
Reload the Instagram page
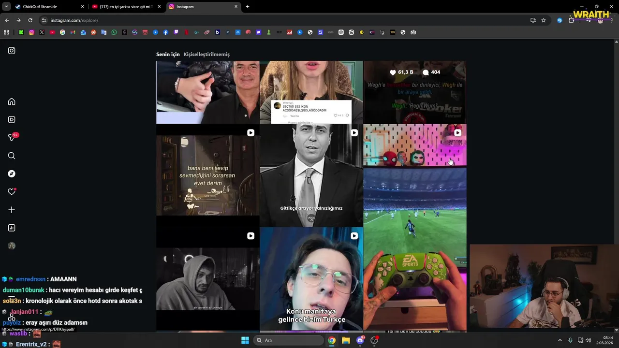30,20
